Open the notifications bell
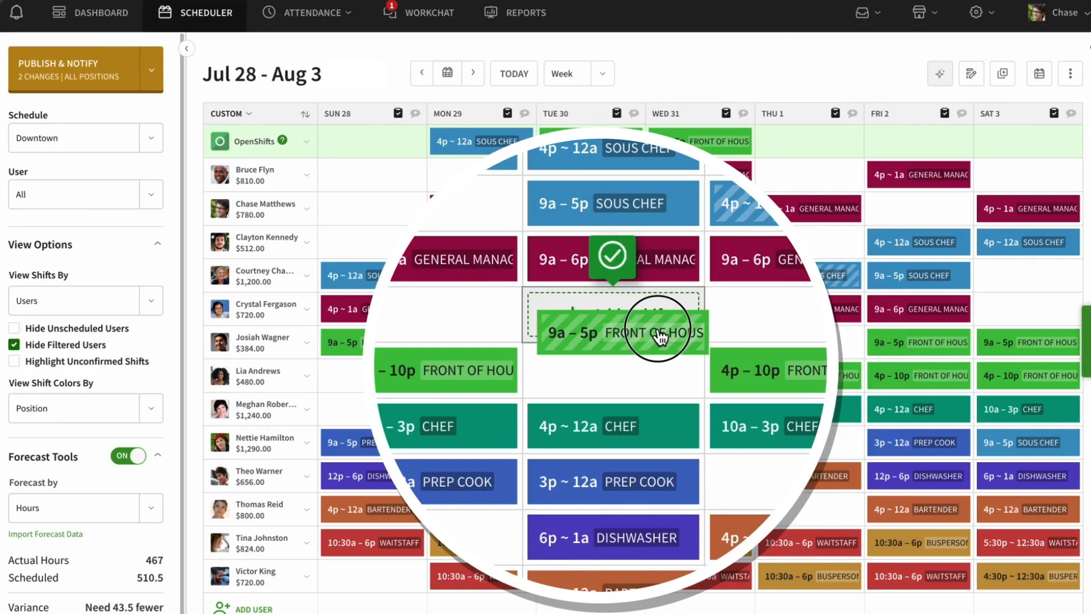Screen dimensions: 1091x614 click(x=16, y=13)
